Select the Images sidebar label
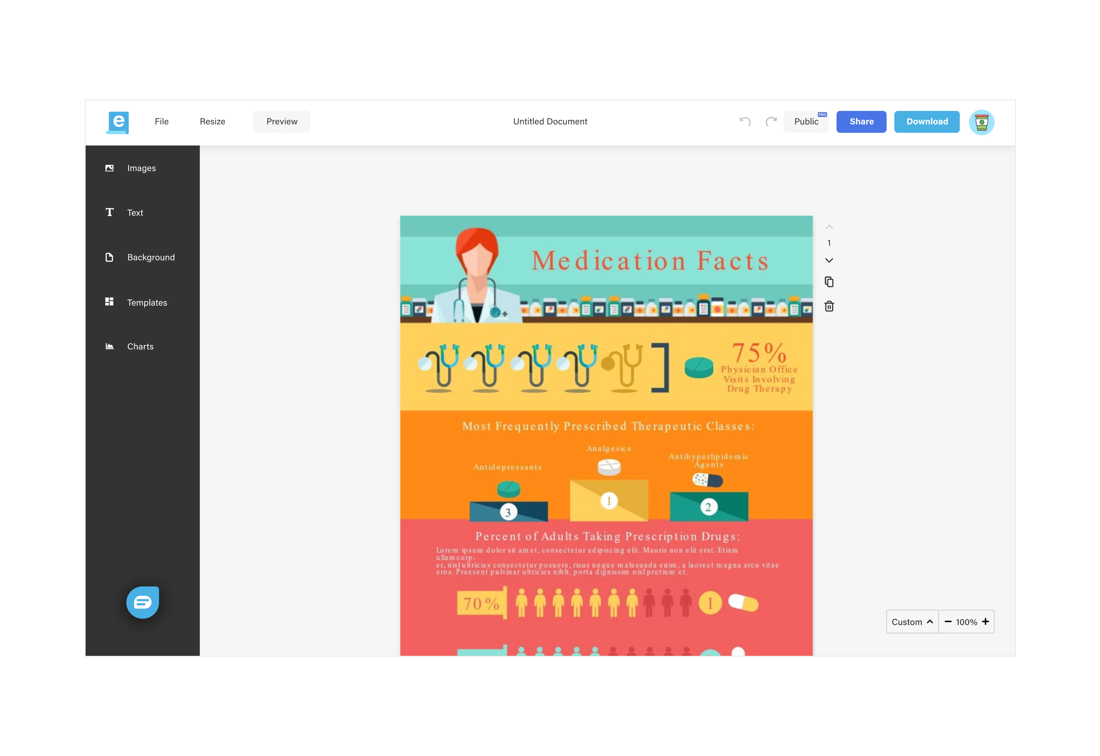The image size is (1100, 756). click(x=141, y=168)
